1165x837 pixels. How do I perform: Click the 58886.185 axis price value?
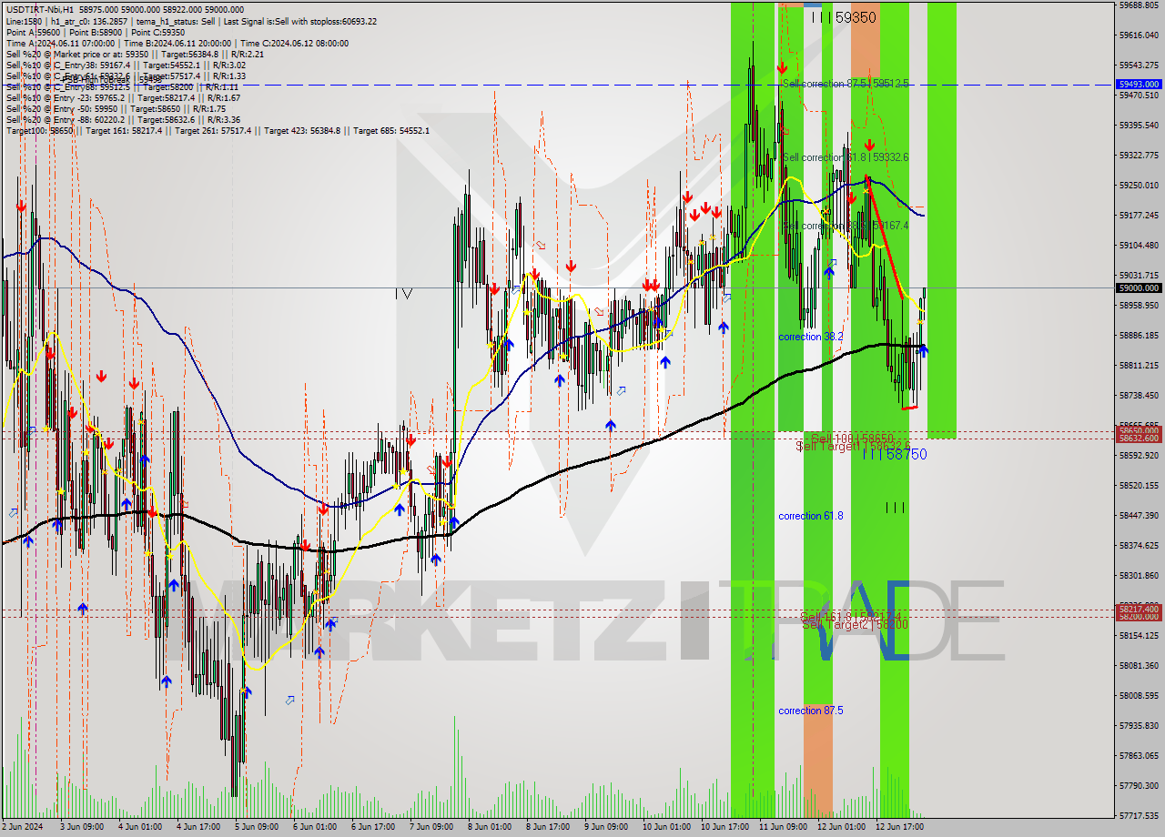pos(1139,335)
